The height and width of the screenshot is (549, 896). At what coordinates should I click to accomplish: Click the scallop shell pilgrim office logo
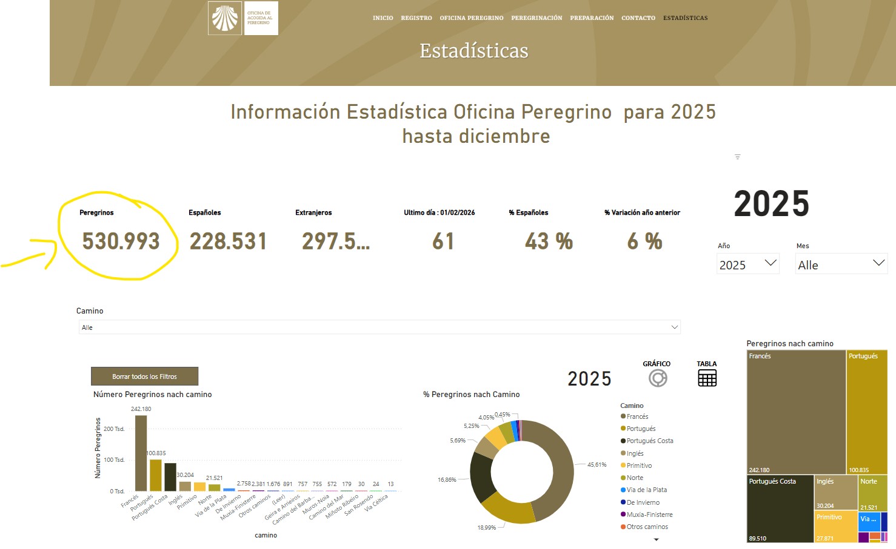point(224,18)
